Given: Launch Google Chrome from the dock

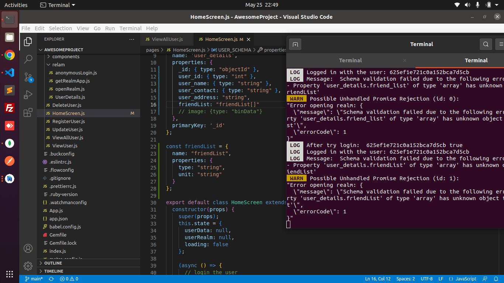Looking at the screenshot, I should (10, 55).
